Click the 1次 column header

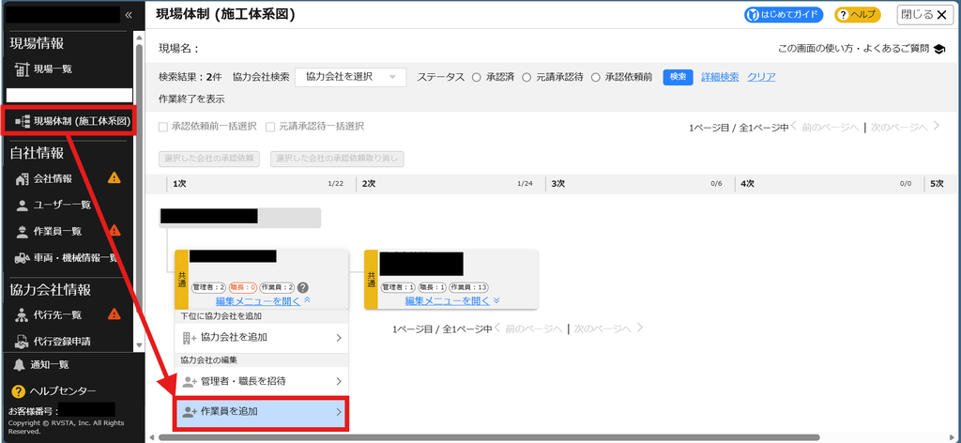[x=179, y=183]
